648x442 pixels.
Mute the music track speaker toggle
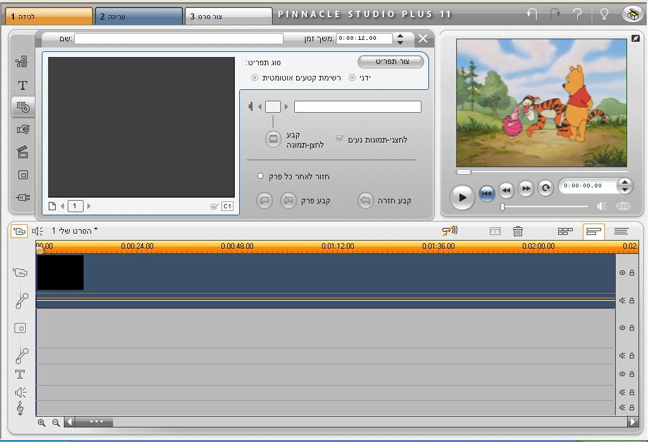pos(623,407)
